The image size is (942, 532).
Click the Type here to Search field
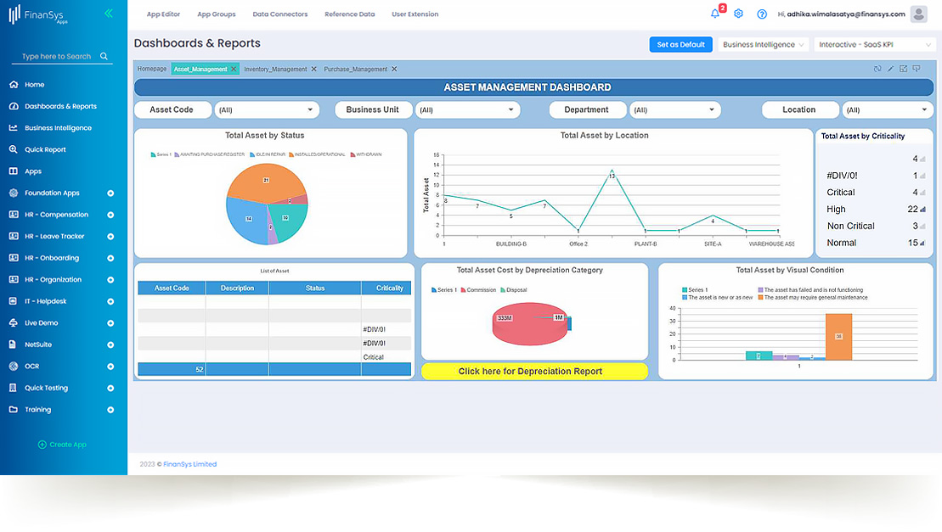pos(56,56)
